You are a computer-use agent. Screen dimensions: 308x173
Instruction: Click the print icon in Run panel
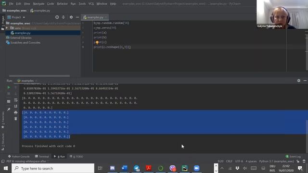click(x=16, y=112)
